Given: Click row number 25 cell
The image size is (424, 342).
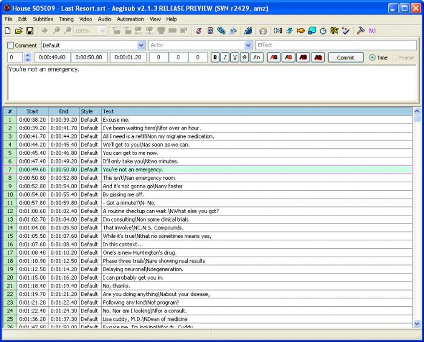Looking at the screenshot, I should [10, 319].
